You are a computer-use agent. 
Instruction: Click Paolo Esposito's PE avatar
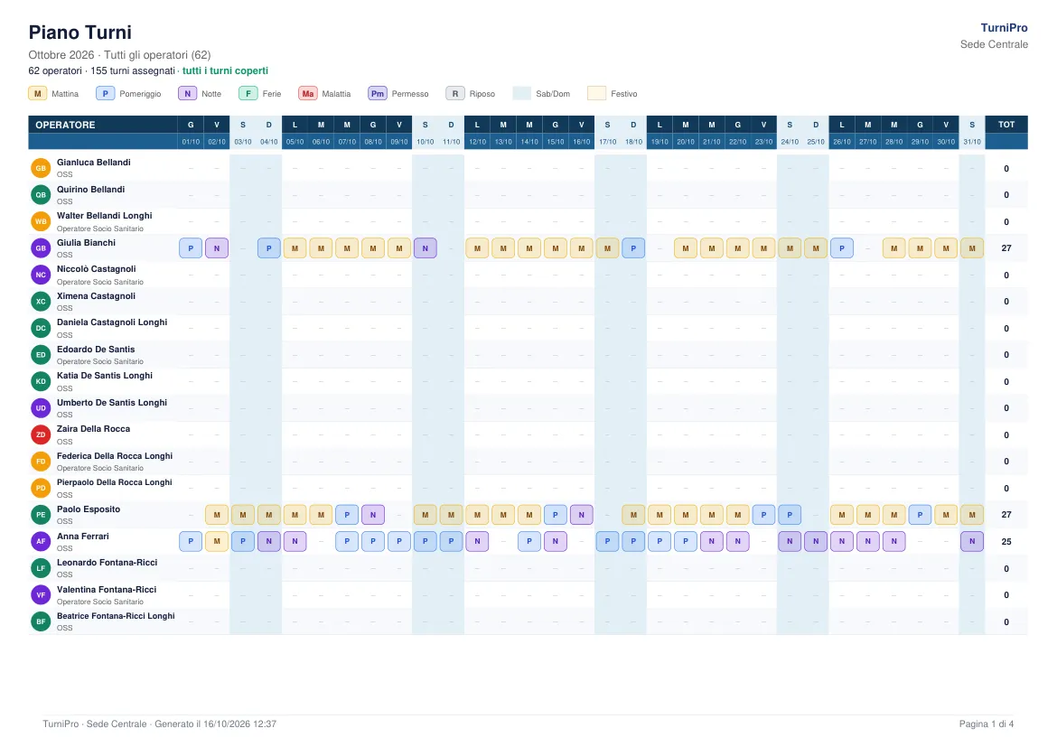tap(42, 514)
